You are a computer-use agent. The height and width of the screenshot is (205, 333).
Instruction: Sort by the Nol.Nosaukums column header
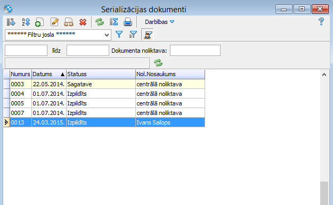170,74
